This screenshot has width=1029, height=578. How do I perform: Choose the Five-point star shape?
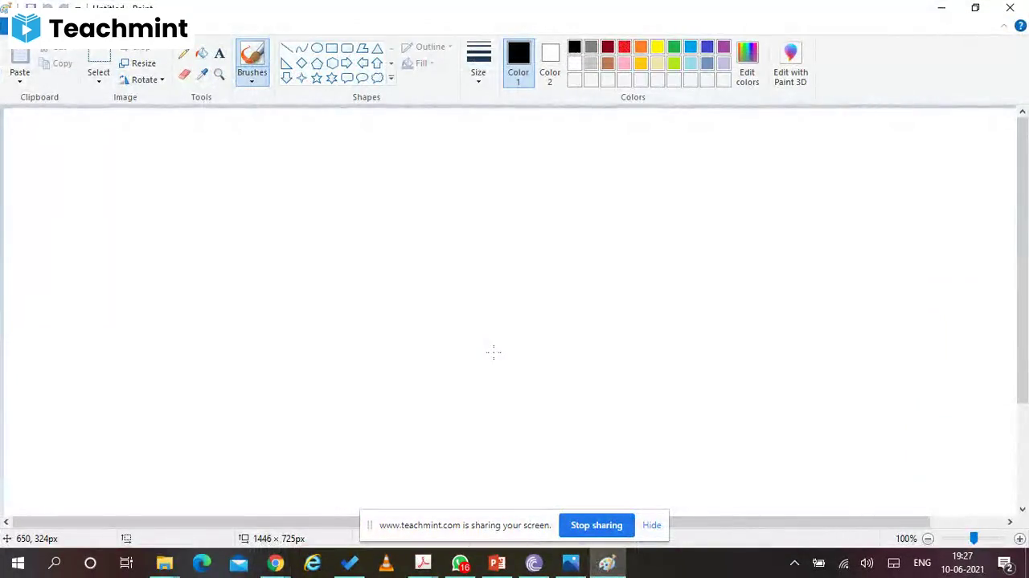click(317, 78)
